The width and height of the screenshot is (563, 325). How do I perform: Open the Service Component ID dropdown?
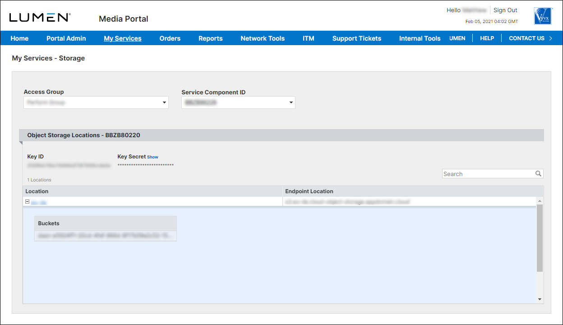238,102
